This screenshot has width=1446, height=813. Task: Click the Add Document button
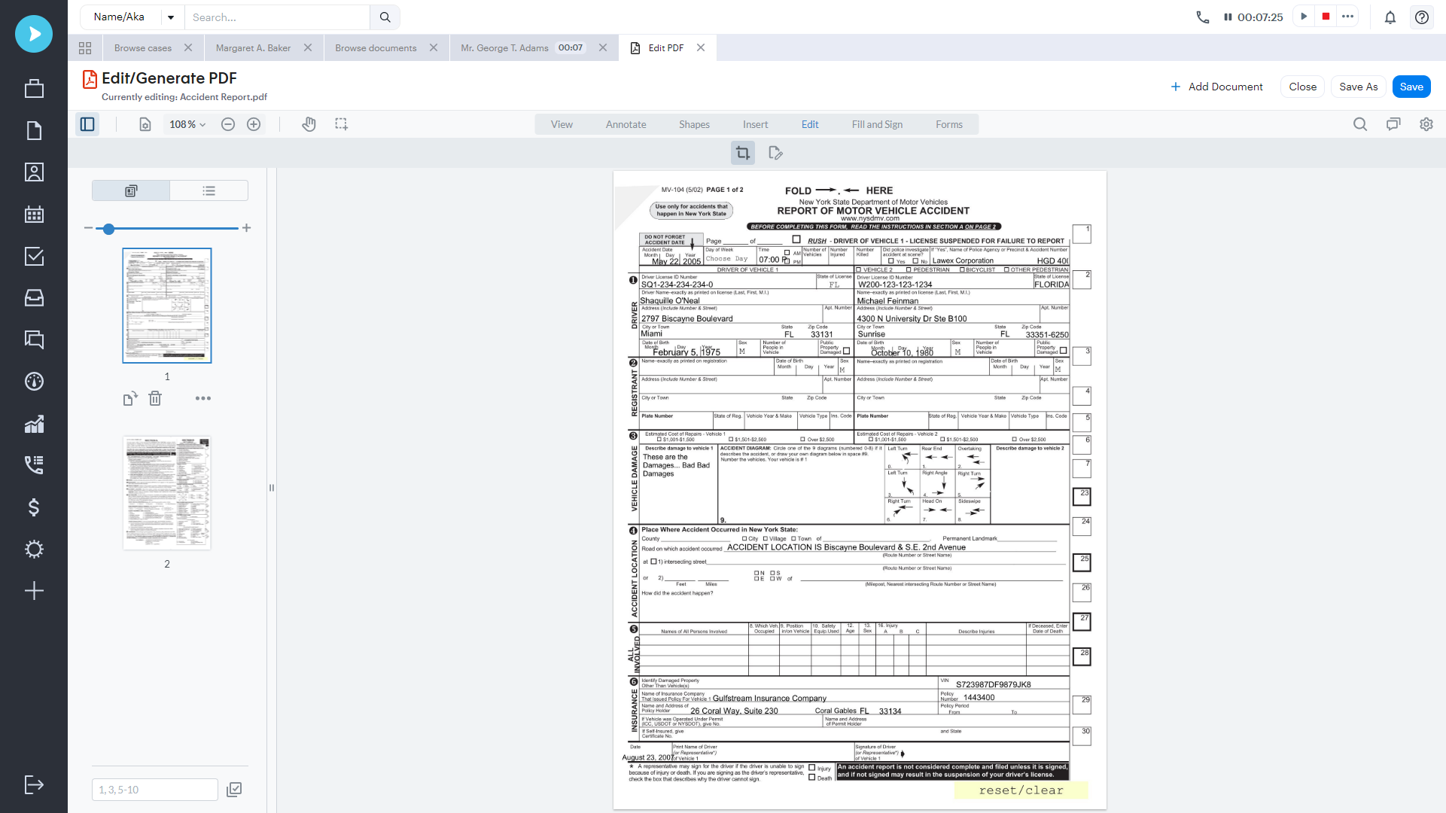pyautogui.click(x=1216, y=87)
